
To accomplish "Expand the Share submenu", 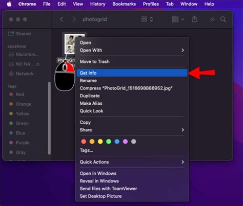I will point(132,130).
